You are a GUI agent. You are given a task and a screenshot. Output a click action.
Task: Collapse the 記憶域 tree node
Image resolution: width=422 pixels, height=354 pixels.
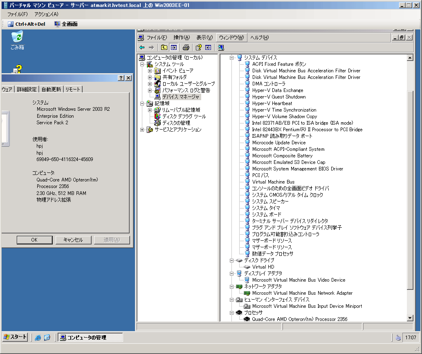(x=142, y=103)
